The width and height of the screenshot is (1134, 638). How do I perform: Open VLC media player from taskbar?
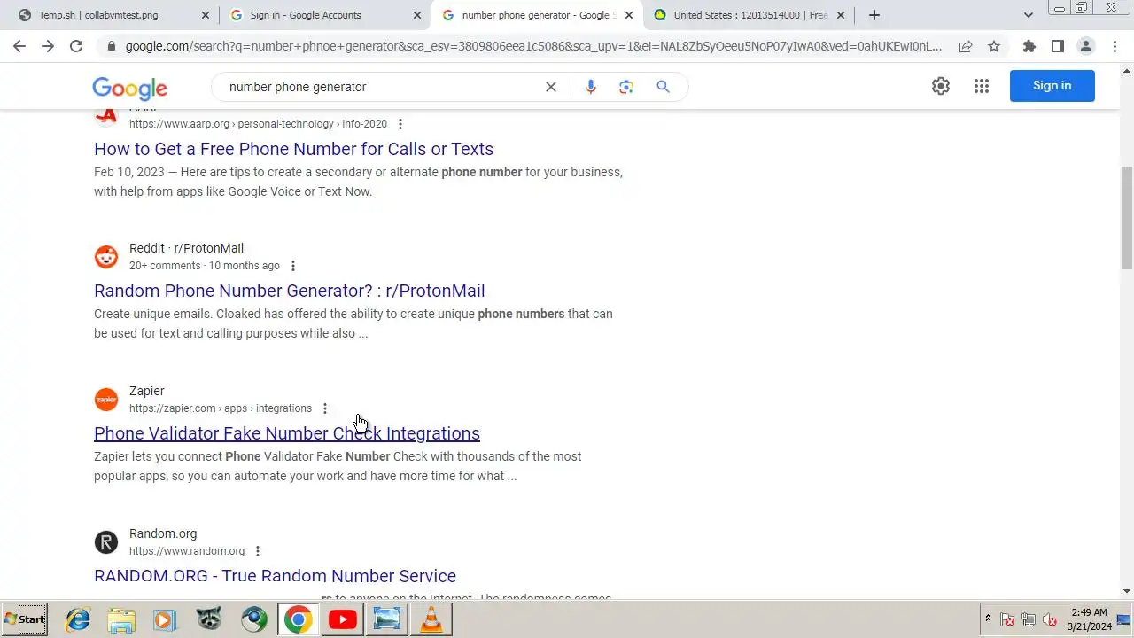431,619
